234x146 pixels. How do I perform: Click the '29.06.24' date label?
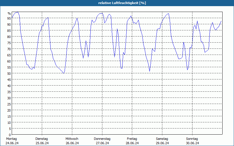[x=162, y=143]
